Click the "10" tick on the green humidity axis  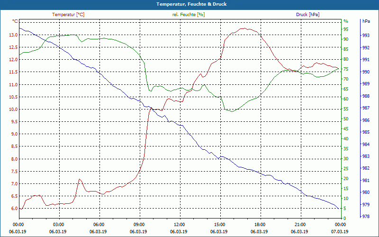click(x=346, y=199)
